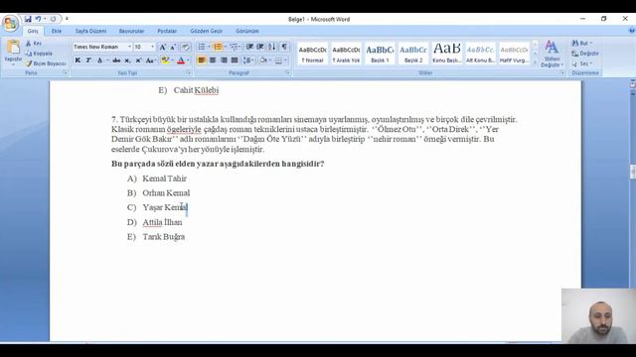This screenshot has height=357, width=636.
Task: Undo the last action
Action: click(x=38, y=19)
